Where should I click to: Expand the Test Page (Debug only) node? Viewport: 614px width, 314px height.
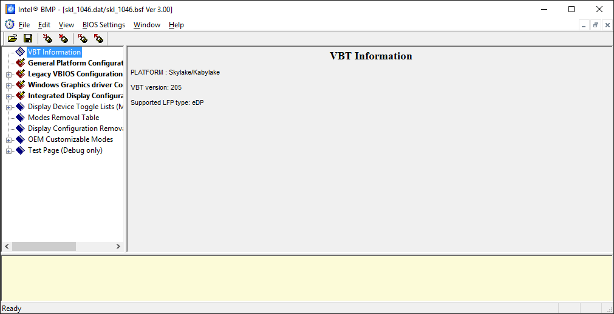tap(9, 151)
